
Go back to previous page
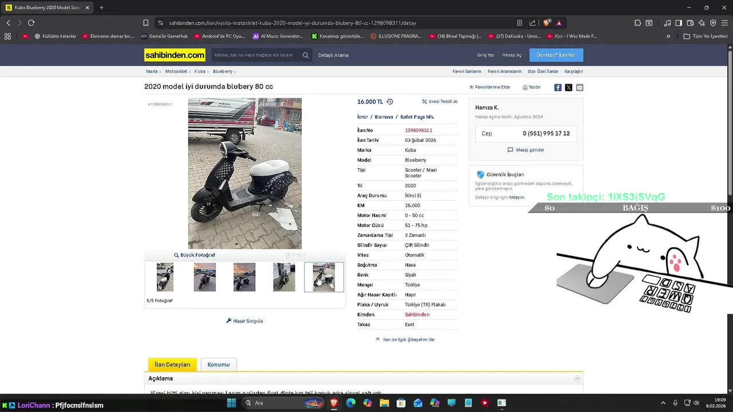coord(8,23)
